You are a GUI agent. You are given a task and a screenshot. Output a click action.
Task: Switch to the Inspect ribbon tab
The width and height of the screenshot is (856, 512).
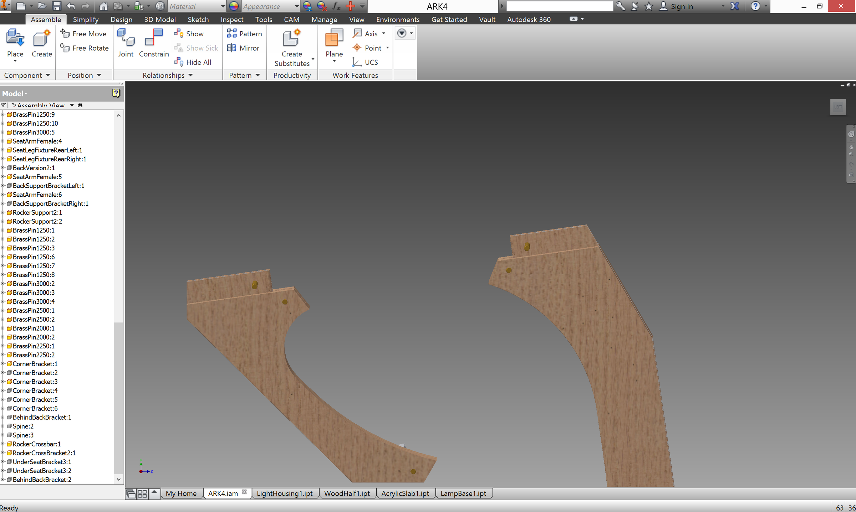231,20
